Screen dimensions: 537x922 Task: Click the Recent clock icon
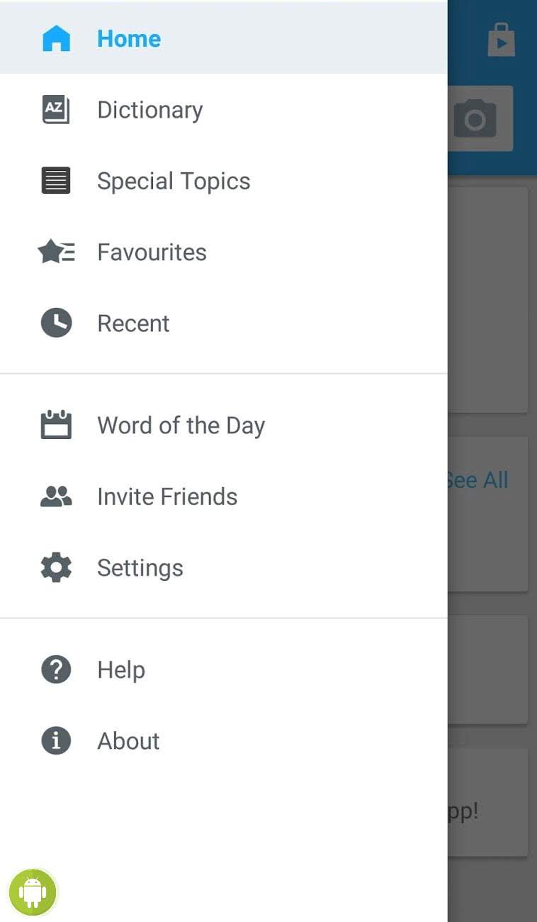[56, 323]
